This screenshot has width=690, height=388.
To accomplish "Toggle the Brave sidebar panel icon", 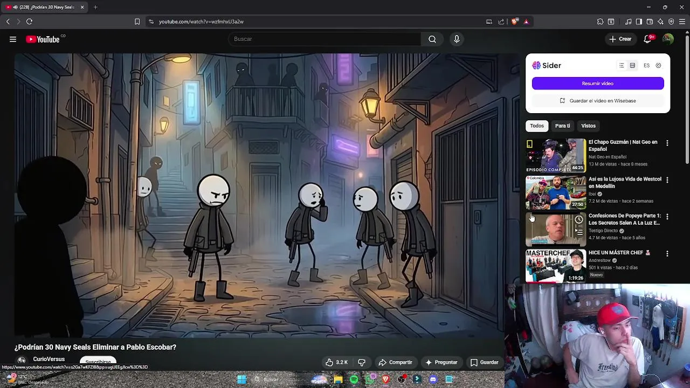I will click(639, 22).
